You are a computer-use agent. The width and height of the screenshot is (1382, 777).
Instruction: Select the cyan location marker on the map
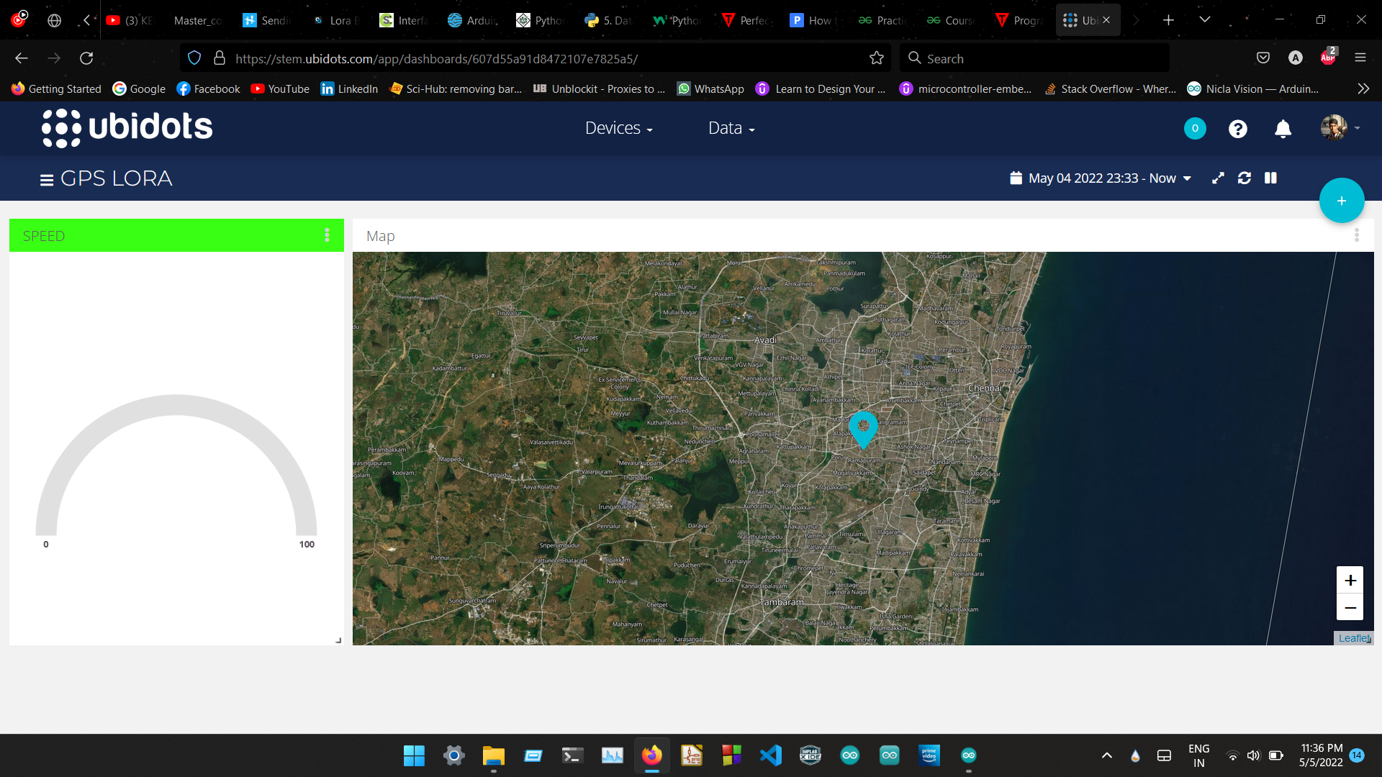tap(864, 430)
